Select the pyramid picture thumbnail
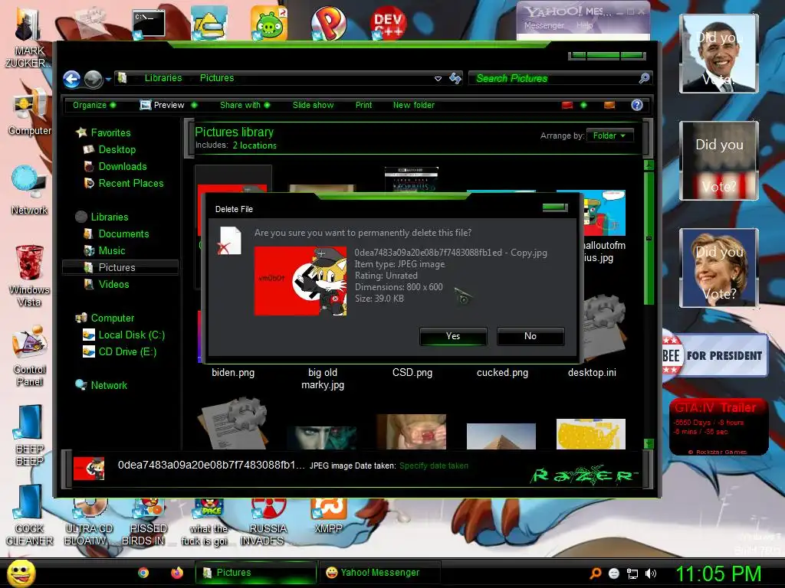This screenshot has width=785, height=588. pos(501,436)
